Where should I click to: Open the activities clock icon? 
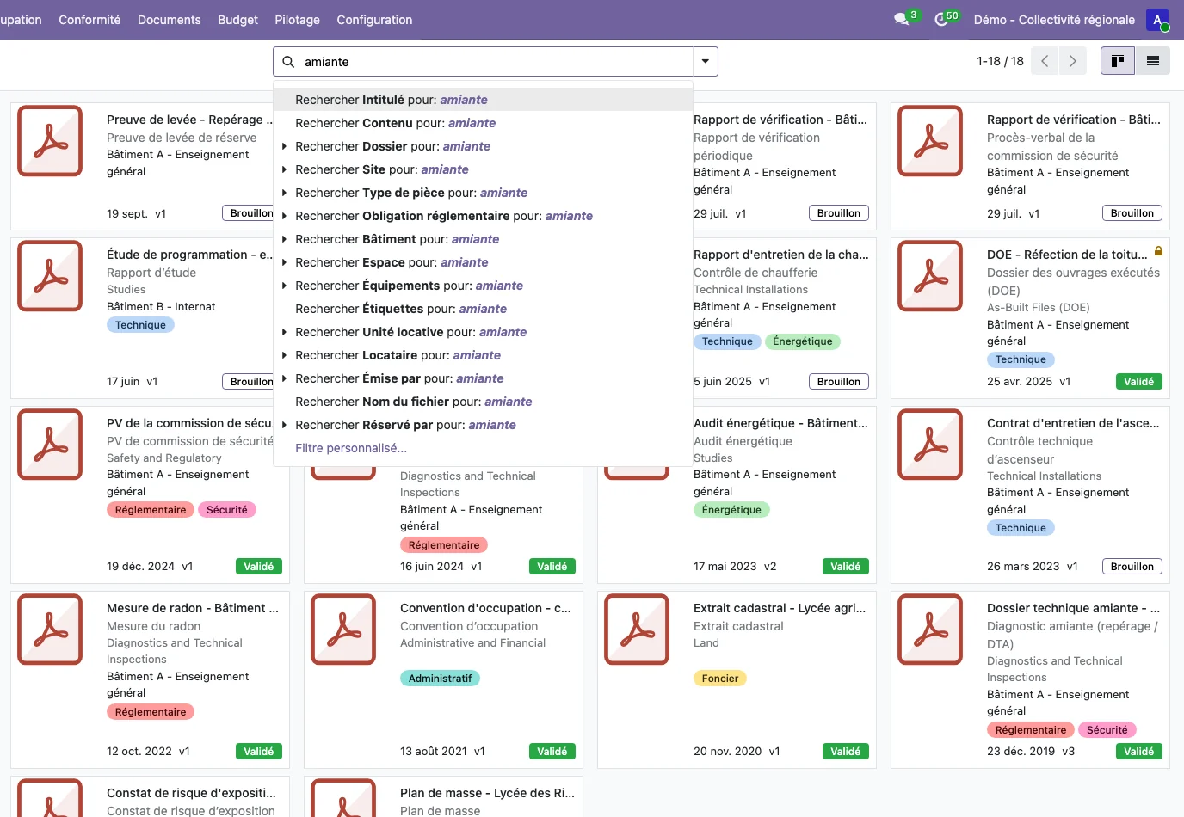point(940,19)
